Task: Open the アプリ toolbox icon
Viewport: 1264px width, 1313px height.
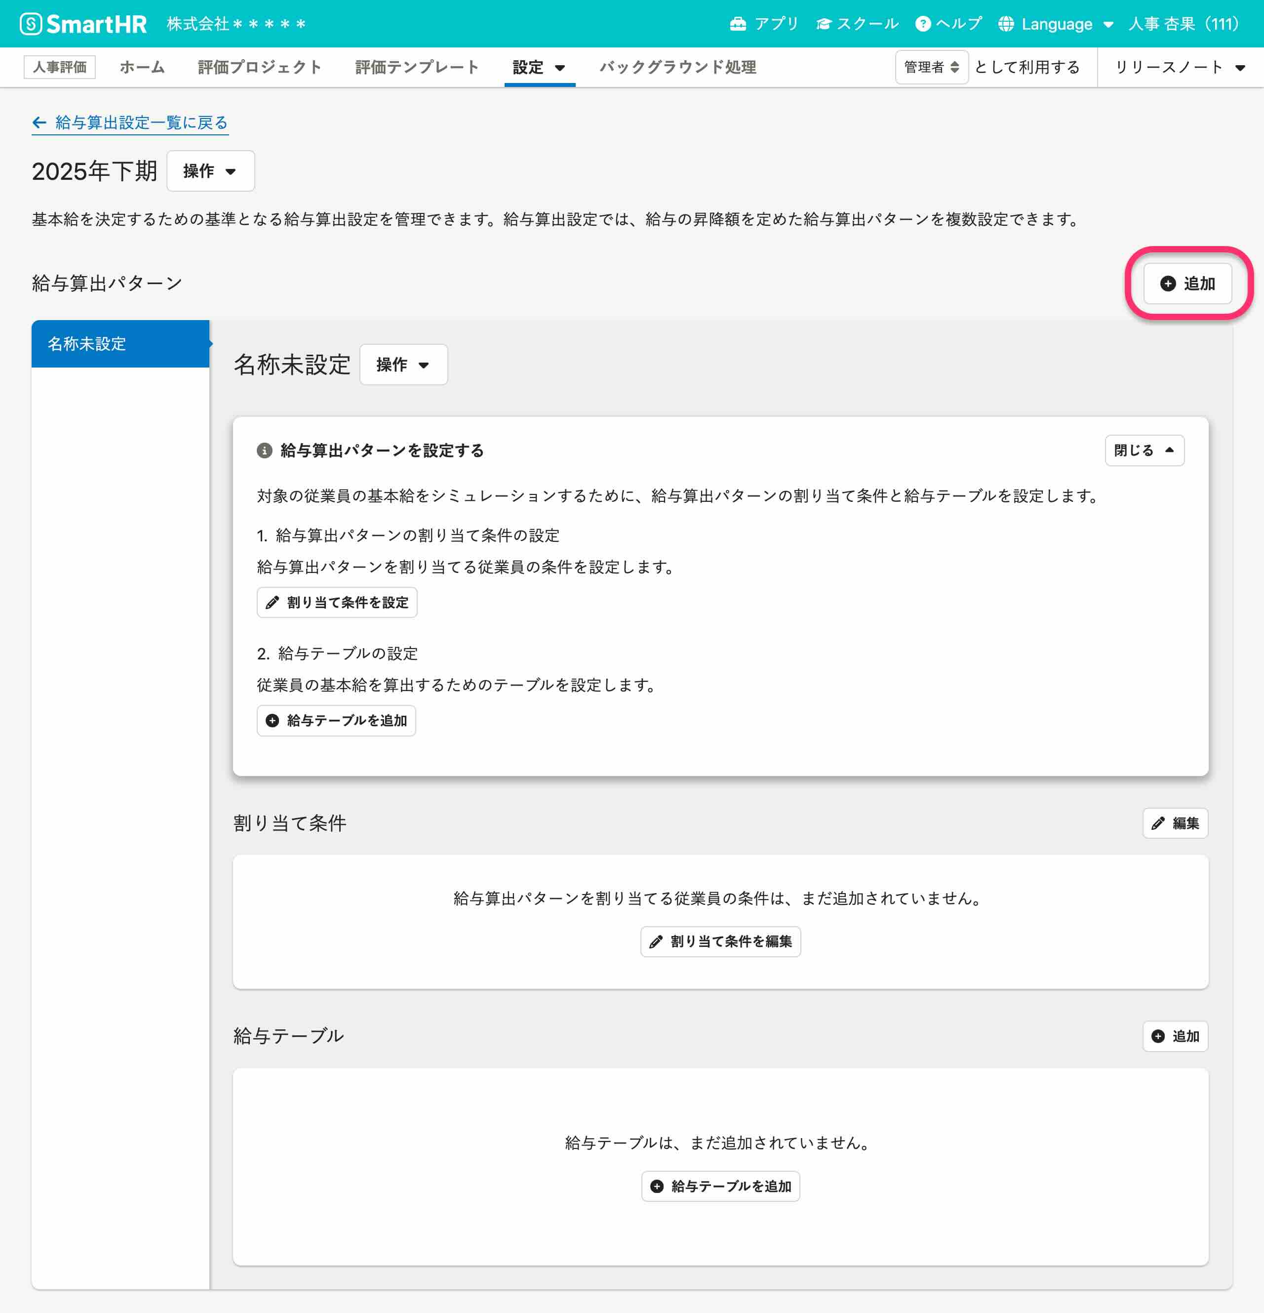Action: pyautogui.click(x=738, y=24)
